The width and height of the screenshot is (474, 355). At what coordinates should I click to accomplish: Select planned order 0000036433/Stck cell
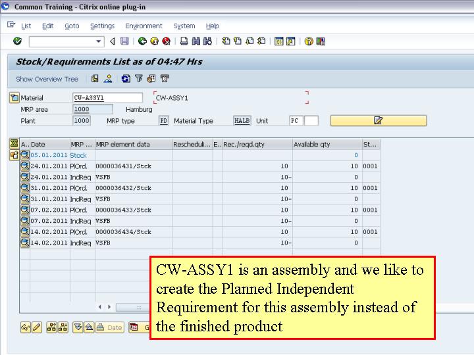point(134,210)
